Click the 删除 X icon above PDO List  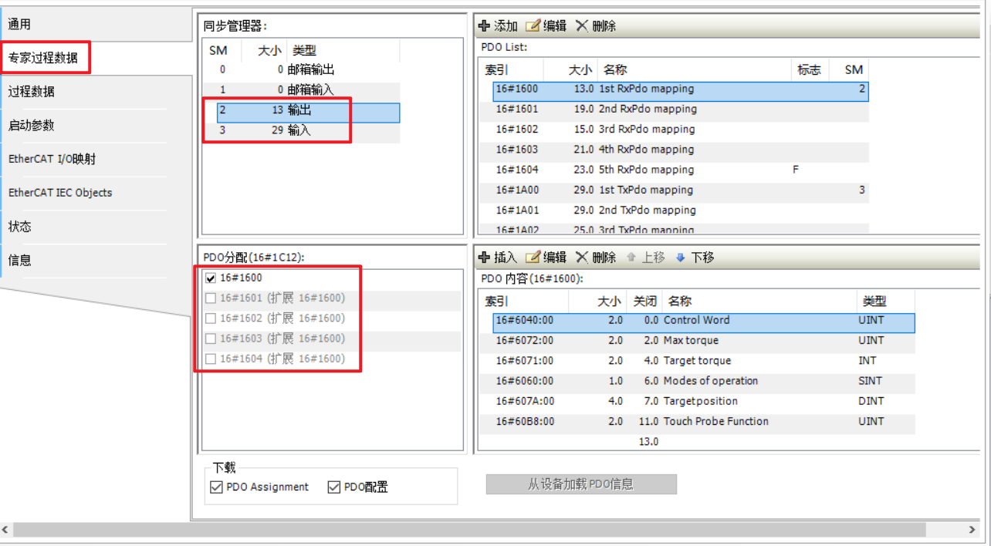[582, 26]
